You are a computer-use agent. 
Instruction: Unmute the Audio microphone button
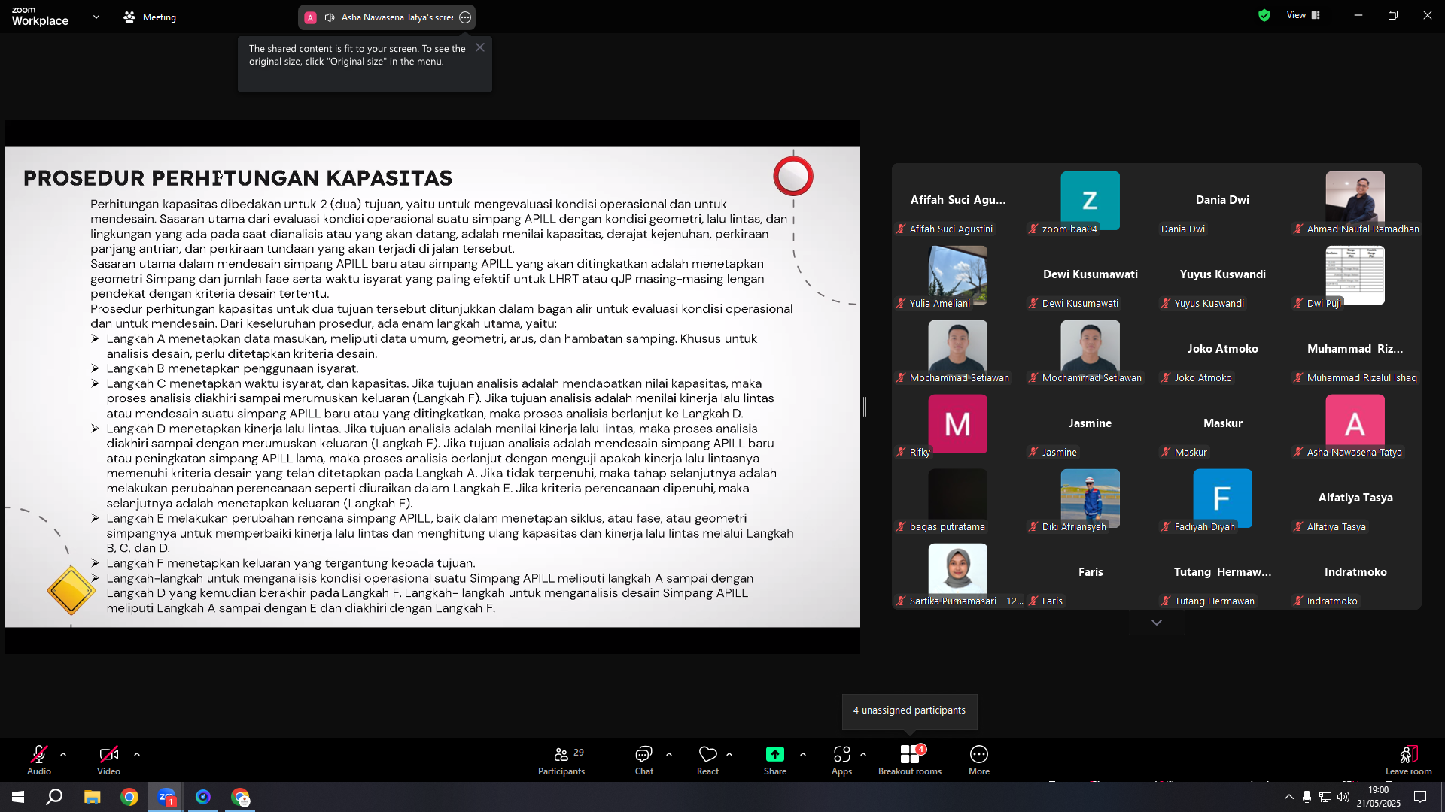pyautogui.click(x=39, y=760)
